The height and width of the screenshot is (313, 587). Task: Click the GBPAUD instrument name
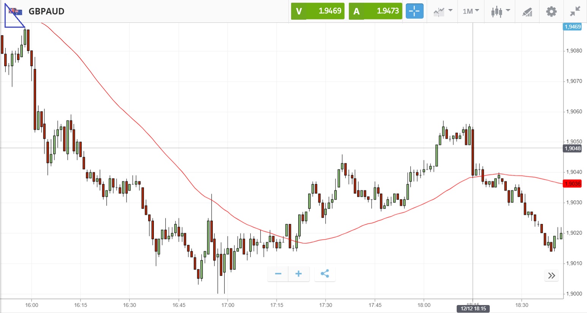tap(46, 11)
